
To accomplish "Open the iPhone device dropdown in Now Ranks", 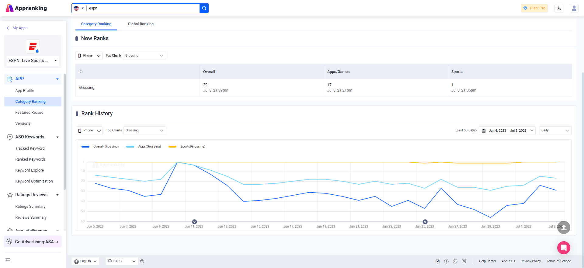I will pos(89,56).
